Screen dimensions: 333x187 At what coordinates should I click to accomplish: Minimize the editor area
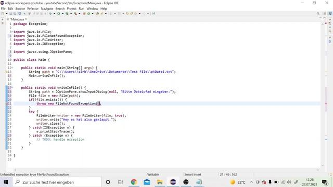[321, 18]
